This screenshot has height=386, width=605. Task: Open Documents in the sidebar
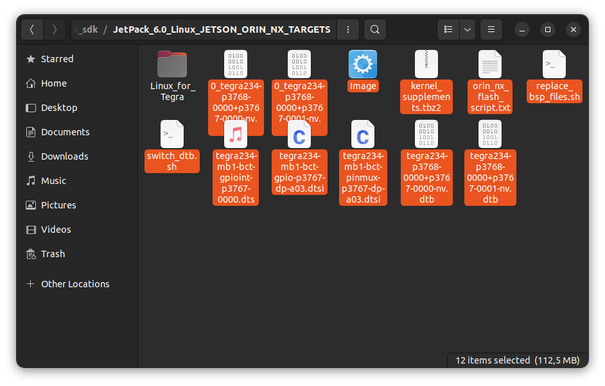click(77, 132)
